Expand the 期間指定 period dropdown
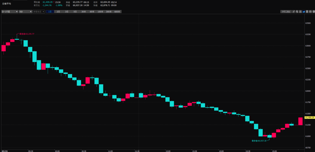The height and width of the screenshot is (152, 315). tap(39, 12)
